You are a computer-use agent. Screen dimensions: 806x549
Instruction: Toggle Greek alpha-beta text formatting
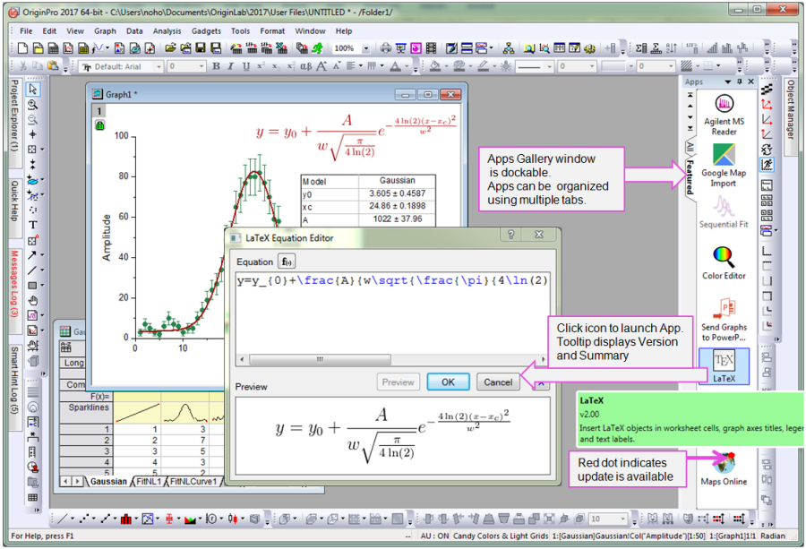(306, 66)
